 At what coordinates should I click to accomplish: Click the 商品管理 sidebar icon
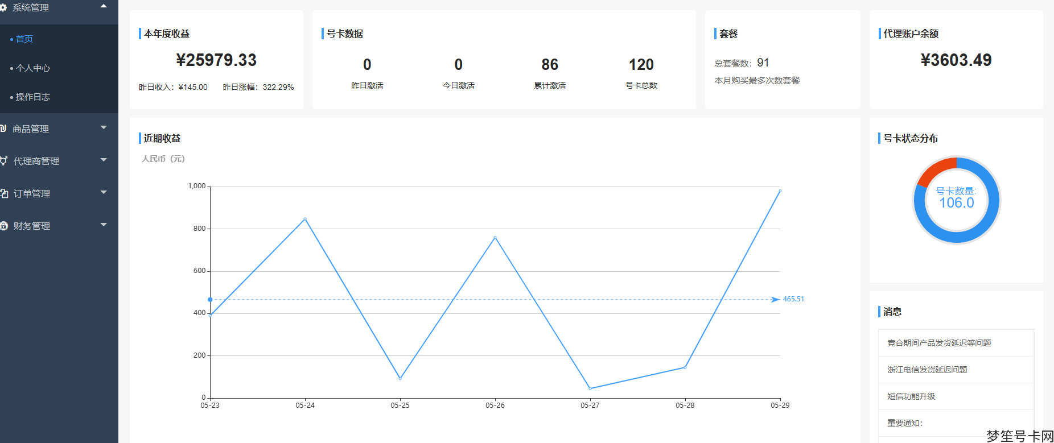pyautogui.click(x=3, y=129)
